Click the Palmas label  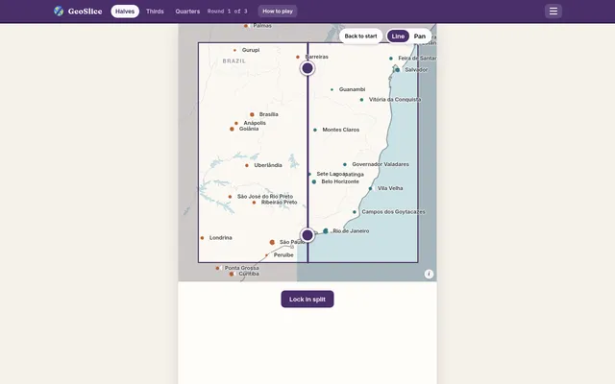coord(262,26)
